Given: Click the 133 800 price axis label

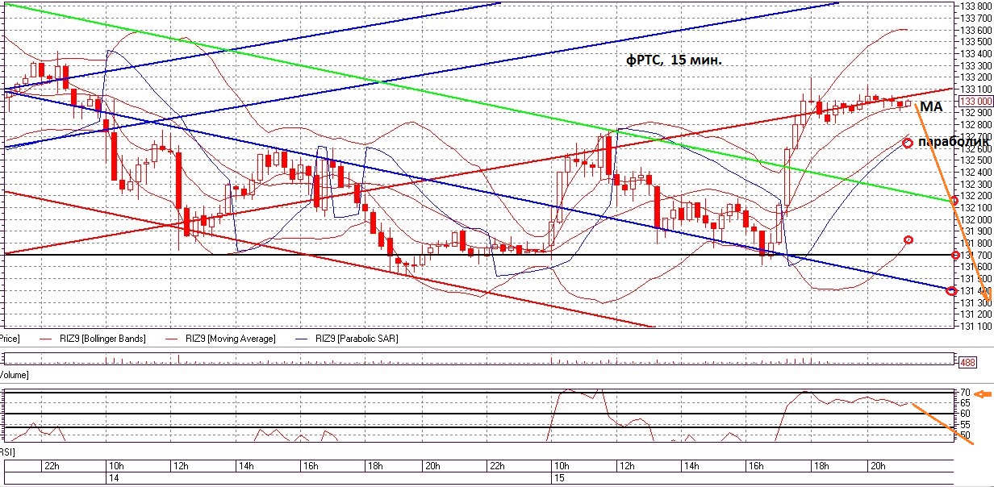Looking at the screenshot, I should (x=975, y=6).
